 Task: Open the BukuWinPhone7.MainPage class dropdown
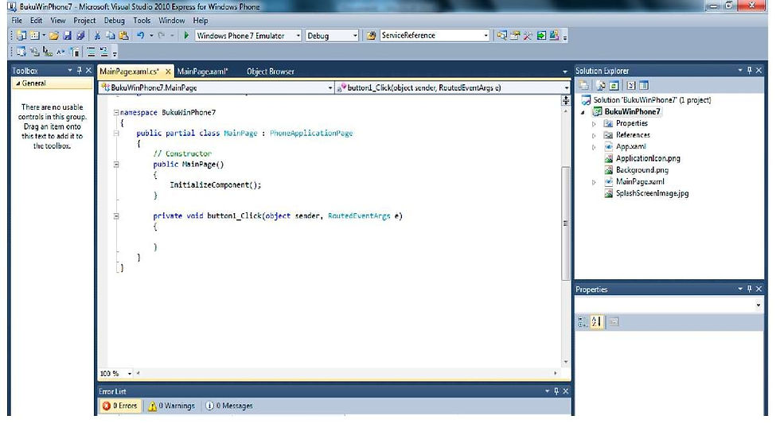pyautogui.click(x=330, y=88)
